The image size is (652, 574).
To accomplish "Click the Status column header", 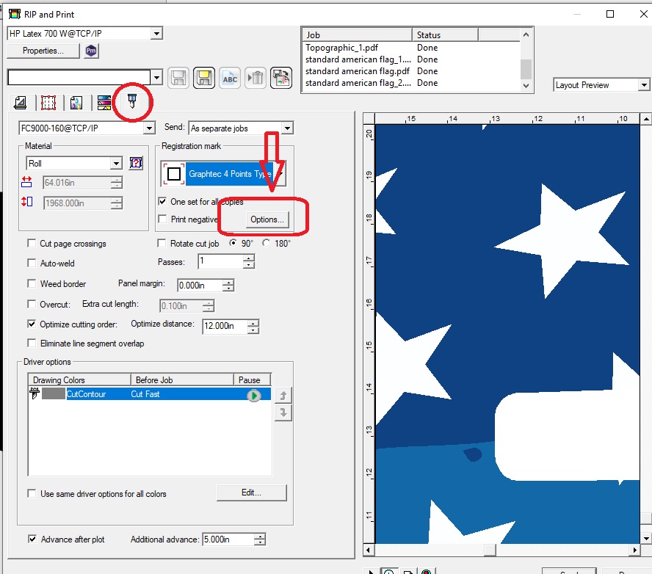I will 446,35.
